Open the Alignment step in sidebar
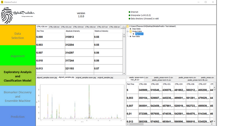Viewport: 225px width, 126px height. click(x=18, y=55)
